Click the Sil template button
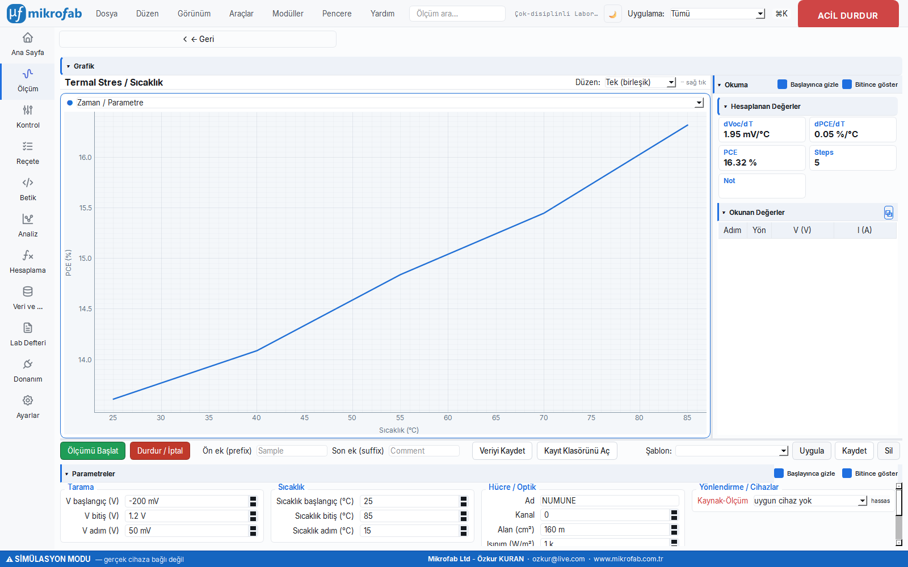 point(889,451)
